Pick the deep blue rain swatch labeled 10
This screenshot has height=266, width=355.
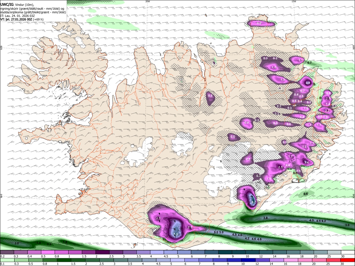[x=248, y=260]
